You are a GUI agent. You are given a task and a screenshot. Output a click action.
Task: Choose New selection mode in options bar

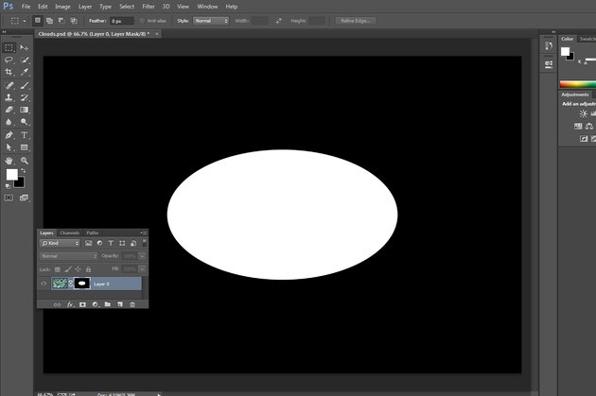(37, 21)
